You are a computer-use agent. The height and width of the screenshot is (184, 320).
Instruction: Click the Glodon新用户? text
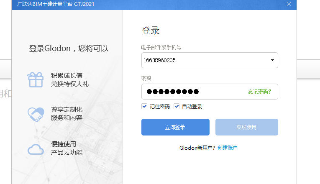pyautogui.click(x=197, y=148)
